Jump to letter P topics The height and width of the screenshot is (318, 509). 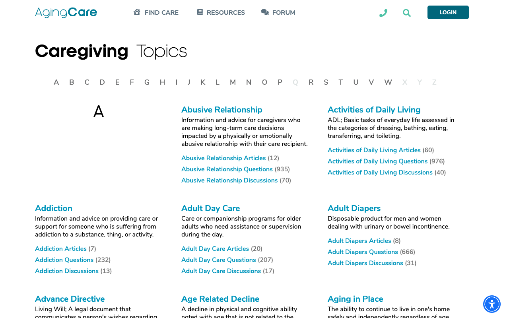[x=280, y=82]
